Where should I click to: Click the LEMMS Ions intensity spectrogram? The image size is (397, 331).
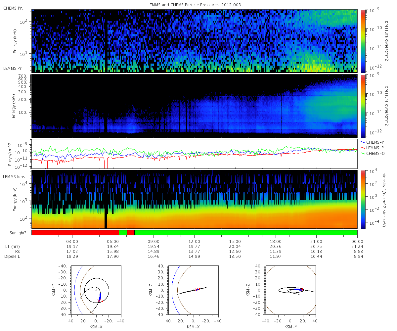(x=195, y=199)
